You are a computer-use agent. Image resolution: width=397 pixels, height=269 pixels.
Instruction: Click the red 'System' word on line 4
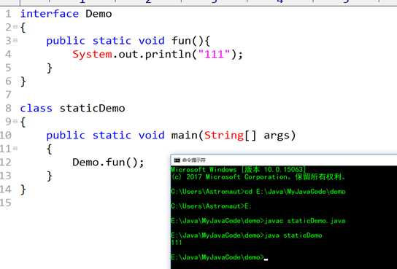(x=92, y=55)
